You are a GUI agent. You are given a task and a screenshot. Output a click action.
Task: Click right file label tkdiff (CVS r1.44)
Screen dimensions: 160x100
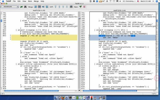[x=119, y=10]
